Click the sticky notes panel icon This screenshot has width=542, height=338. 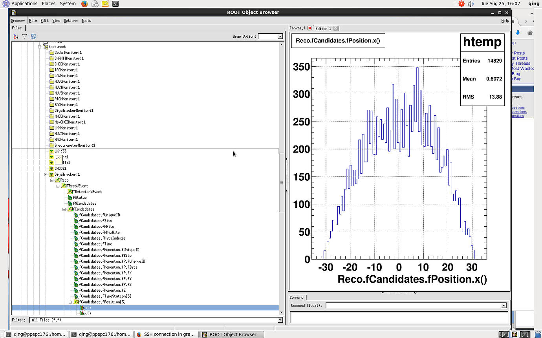(105, 4)
